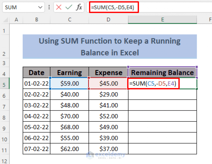Click the three-dot formula bar handle
212x164 pixels.
49,7
